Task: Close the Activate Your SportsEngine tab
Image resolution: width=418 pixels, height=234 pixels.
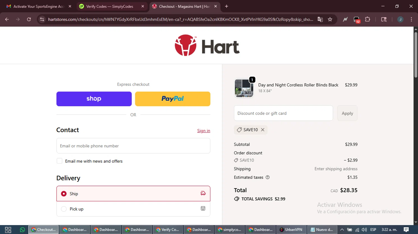Action: pyautogui.click(x=70, y=6)
